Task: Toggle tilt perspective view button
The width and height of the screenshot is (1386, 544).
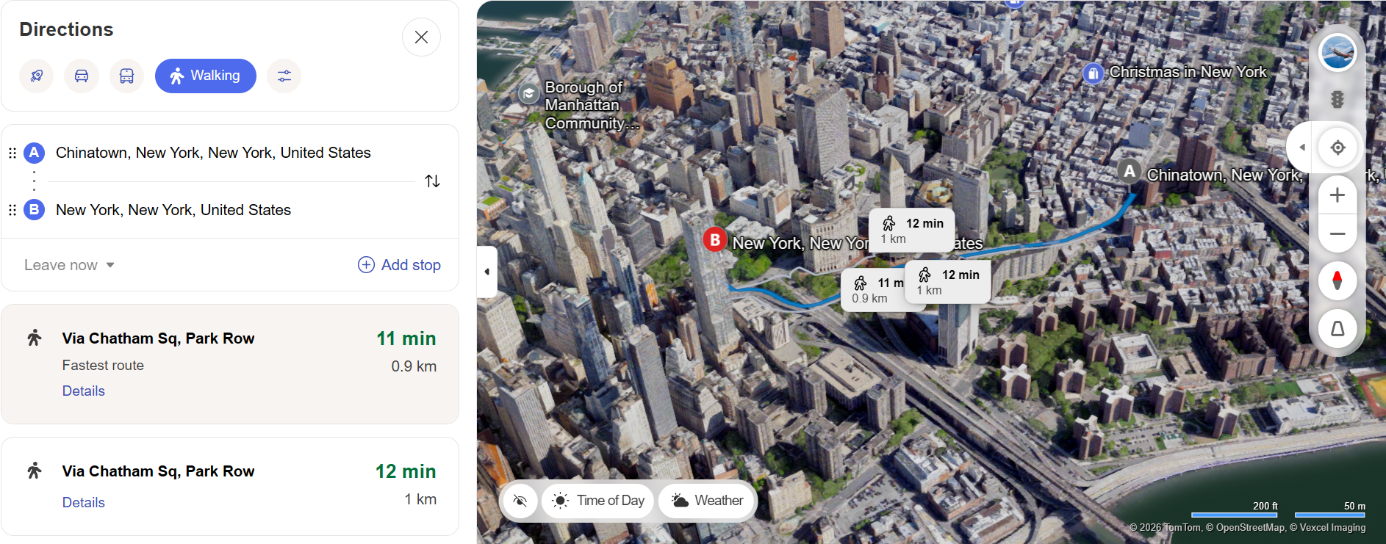Action: point(1337,329)
